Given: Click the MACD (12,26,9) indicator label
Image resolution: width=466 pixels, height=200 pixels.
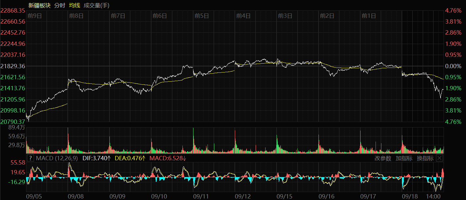Looking at the screenshot, I should (x=57, y=158).
